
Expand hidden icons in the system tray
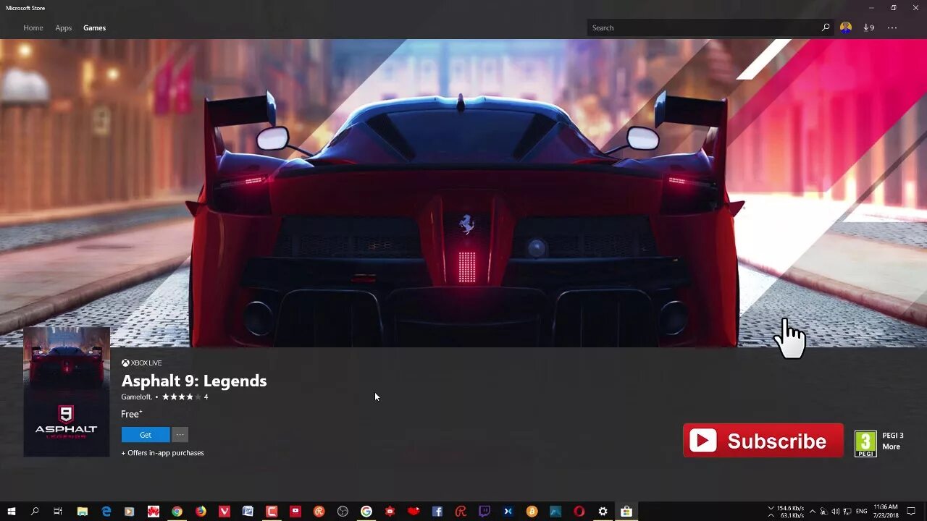[812, 512]
